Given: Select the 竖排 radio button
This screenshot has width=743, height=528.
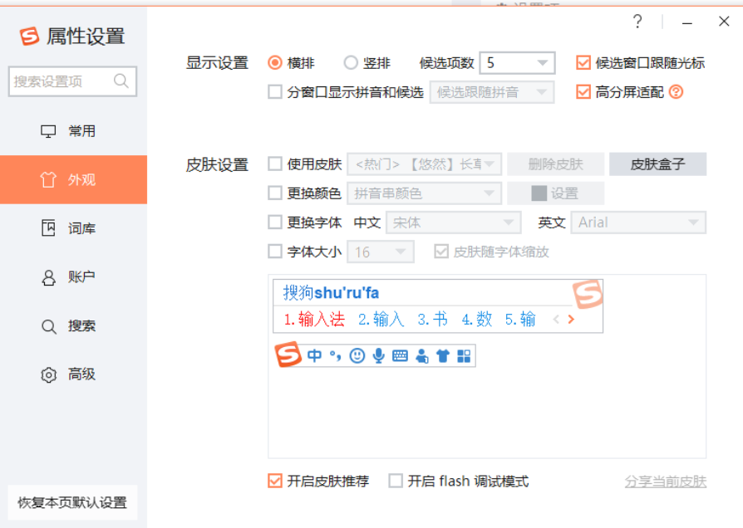Looking at the screenshot, I should pos(352,61).
